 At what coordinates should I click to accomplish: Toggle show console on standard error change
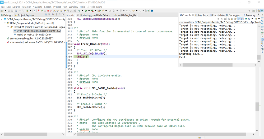coord(242,19)
